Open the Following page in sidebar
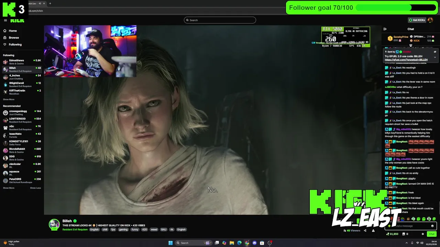 12,45
